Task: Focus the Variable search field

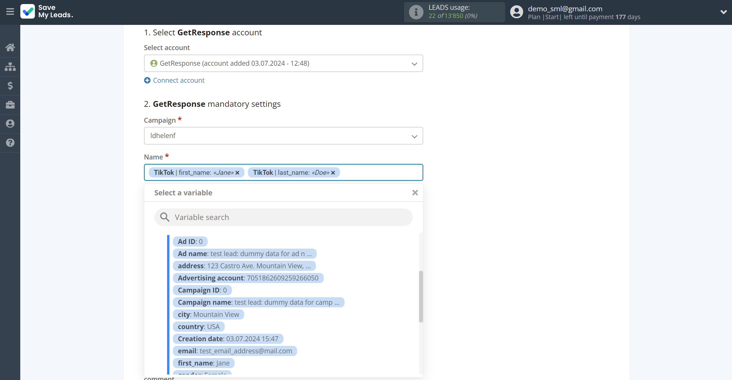Action: (283, 217)
